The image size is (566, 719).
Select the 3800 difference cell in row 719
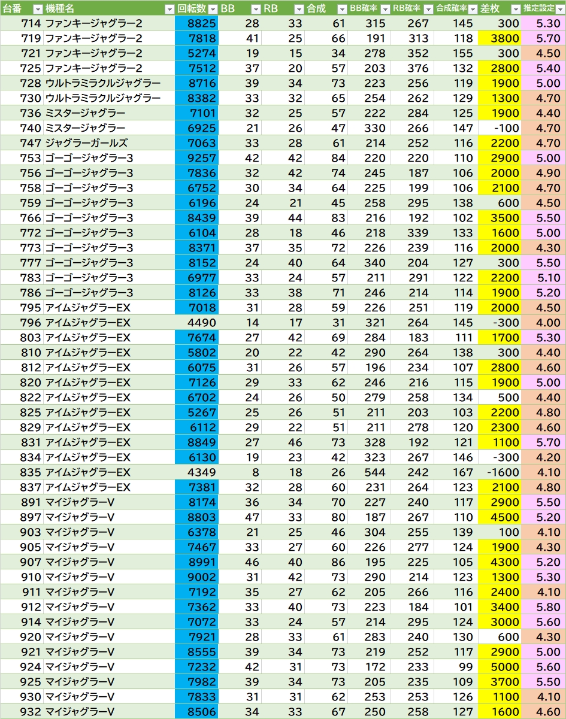tap(500, 38)
